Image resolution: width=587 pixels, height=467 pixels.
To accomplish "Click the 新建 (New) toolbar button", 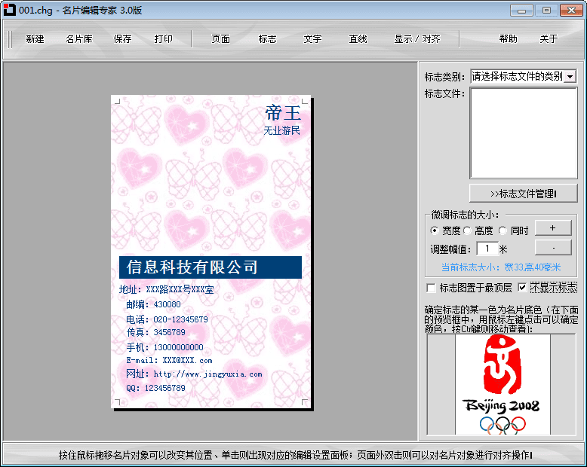I will click(x=35, y=39).
